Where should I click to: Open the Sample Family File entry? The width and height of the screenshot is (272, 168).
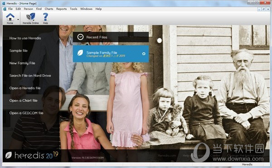click(x=111, y=54)
